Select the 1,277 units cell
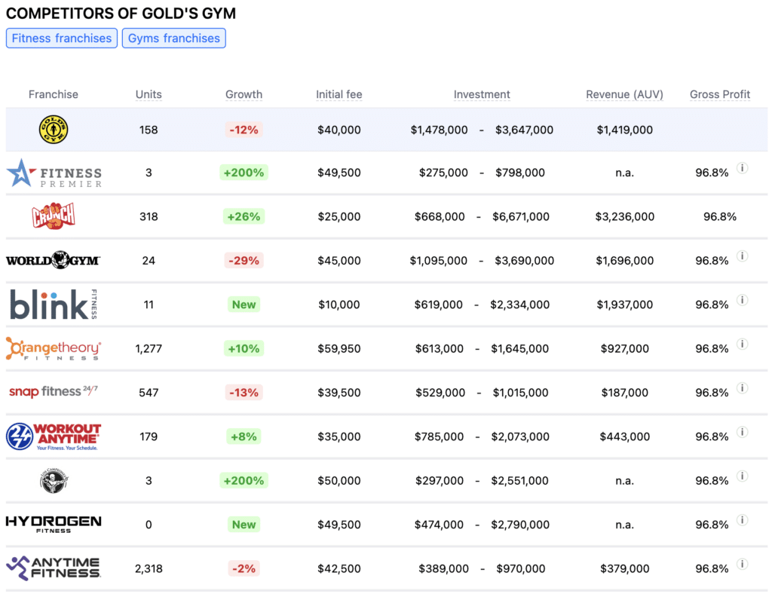The image size is (772, 600). coord(149,348)
